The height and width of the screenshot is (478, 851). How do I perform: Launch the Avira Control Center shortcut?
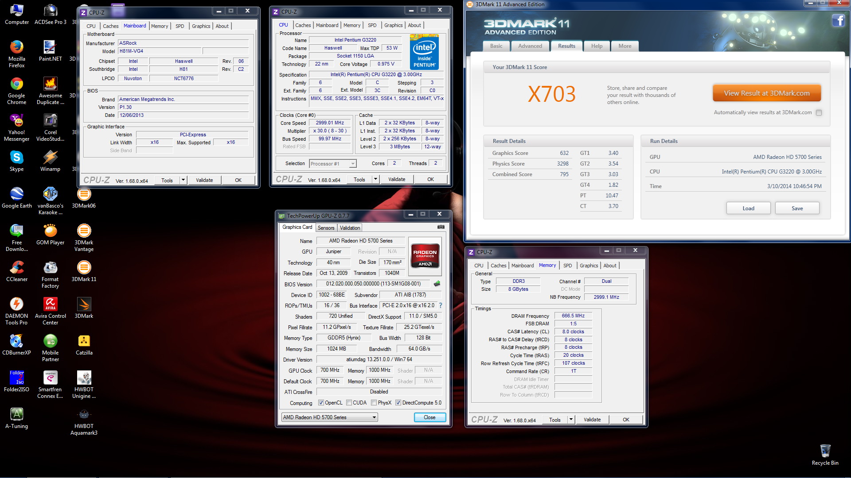(x=50, y=311)
